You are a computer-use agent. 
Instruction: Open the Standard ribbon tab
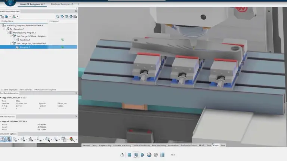(86, 145)
